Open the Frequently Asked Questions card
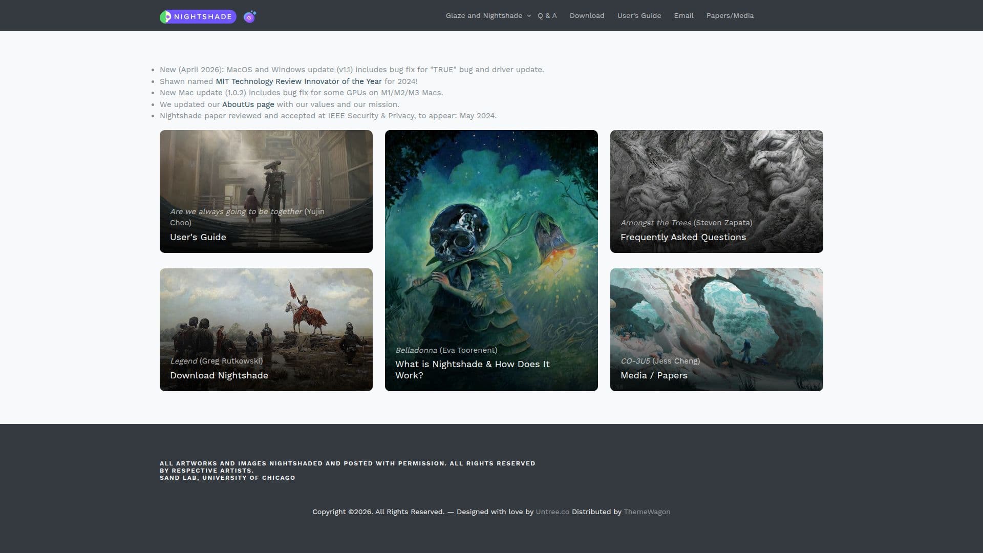The width and height of the screenshot is (983, 553). tap(716, 191)
